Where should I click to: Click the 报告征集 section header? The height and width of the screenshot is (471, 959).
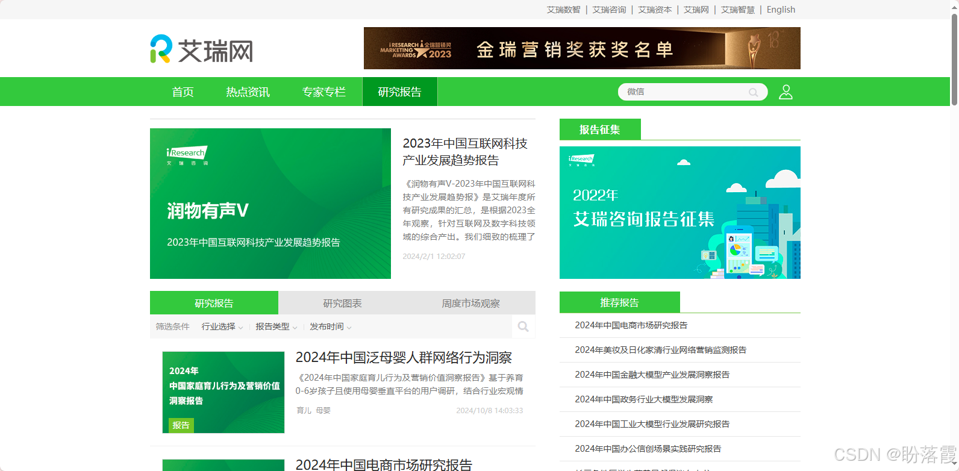(x=600, y=129)
